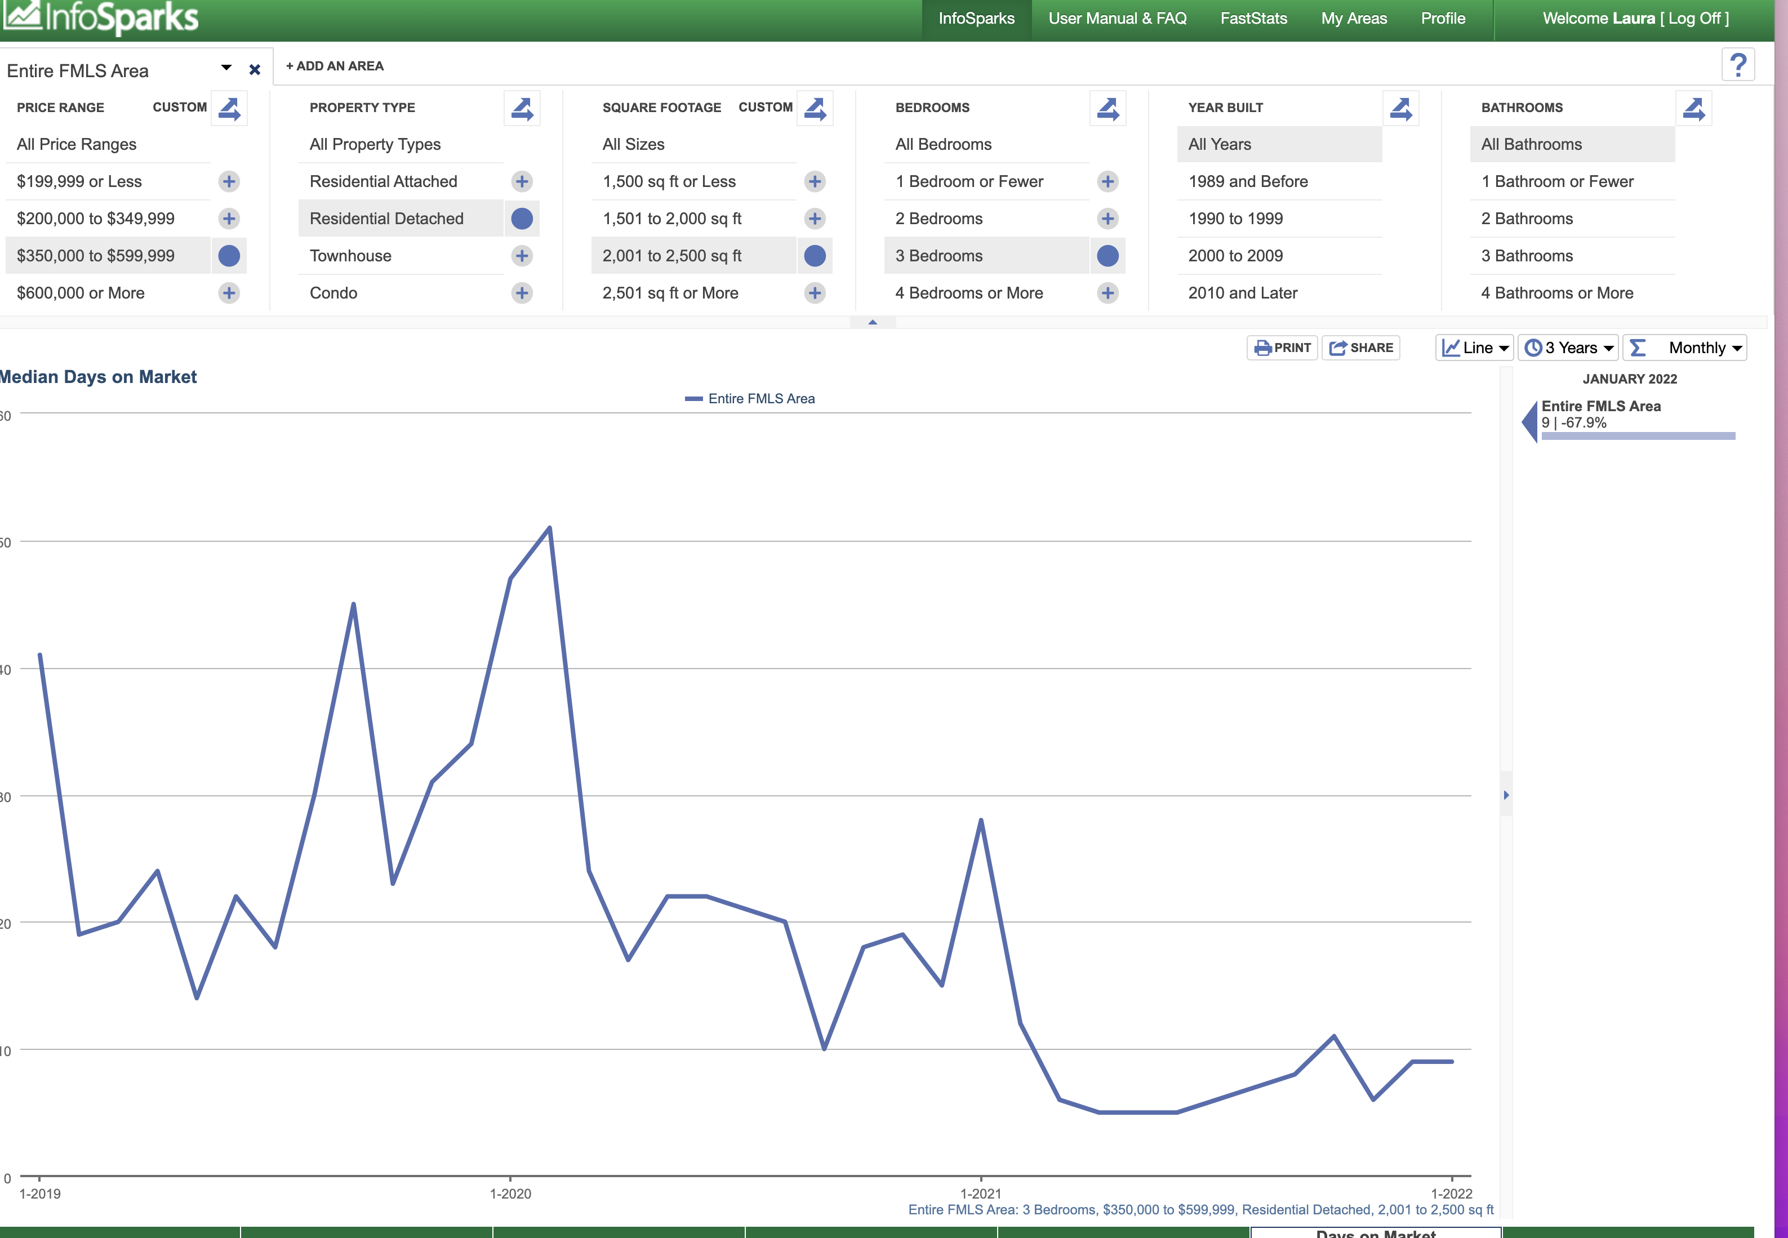Click the Year Built filter swap icon
The image size is (1788, 1238).
pos(1401,109)
